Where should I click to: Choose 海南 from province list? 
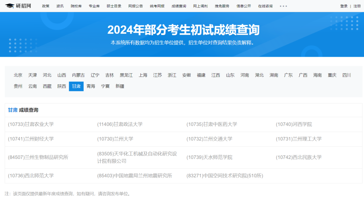pyautogui.click(x=317, y=75)
